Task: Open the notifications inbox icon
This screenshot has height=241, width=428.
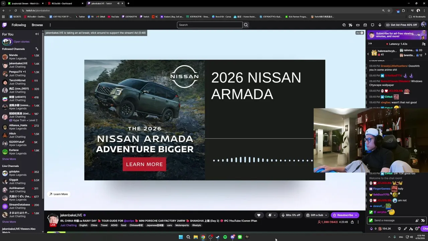Action: [365, 25]
